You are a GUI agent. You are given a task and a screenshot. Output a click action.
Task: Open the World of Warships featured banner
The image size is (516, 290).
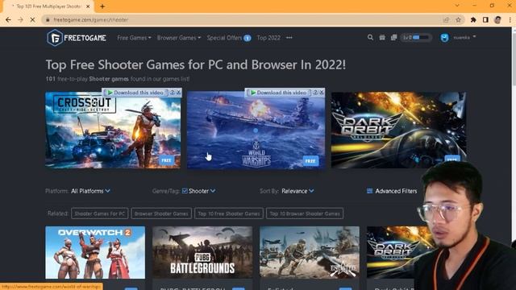pyautogui.click(x=256, y=130)
